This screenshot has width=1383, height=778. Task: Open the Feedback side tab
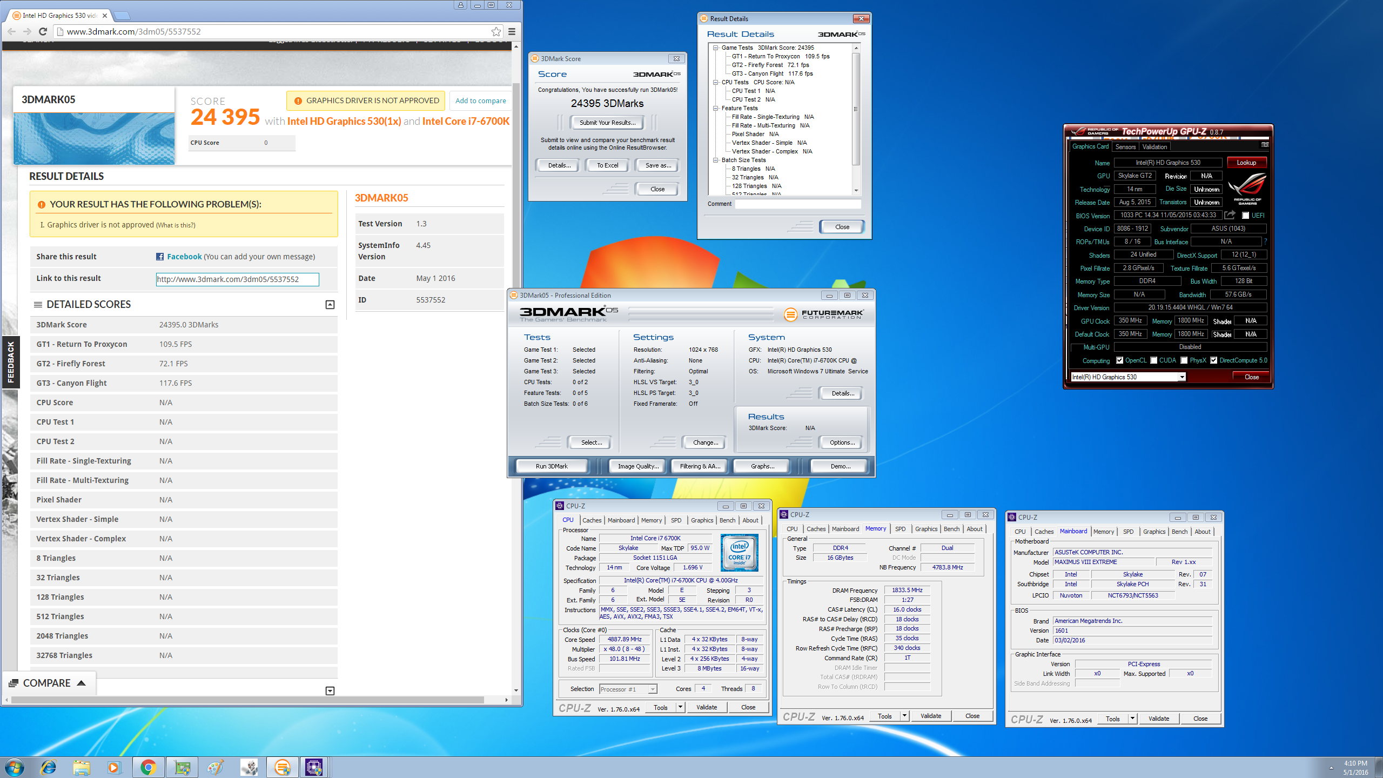pyautogui.click(x=11, y=362)
